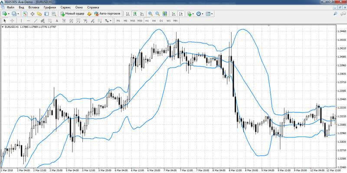
Task: Click the triangle beside EURUSD,H1 title
Action: [x=3, y=27]
